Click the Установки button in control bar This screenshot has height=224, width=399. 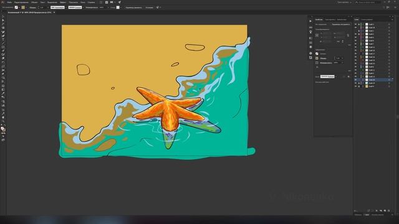[x=150, y=7]
